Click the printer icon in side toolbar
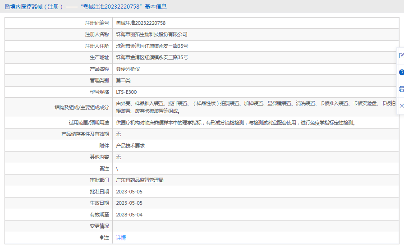The width and height of the screenshot is (404, 248). click(x=401, y=89)
